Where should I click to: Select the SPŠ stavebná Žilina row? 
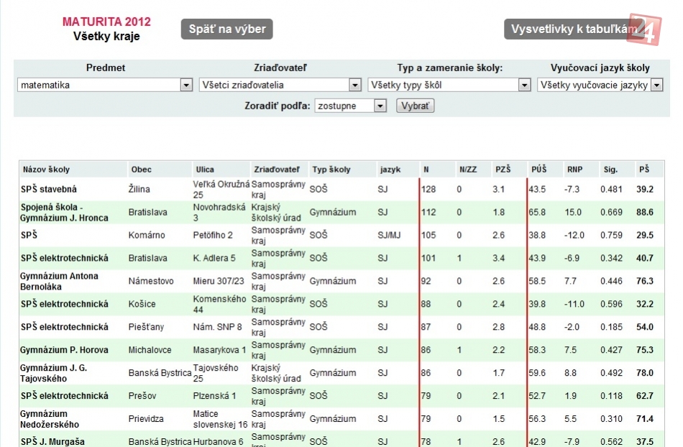click(x=49, y=189)
